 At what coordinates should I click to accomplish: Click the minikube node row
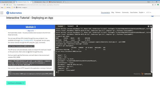[x=73, y=40]
